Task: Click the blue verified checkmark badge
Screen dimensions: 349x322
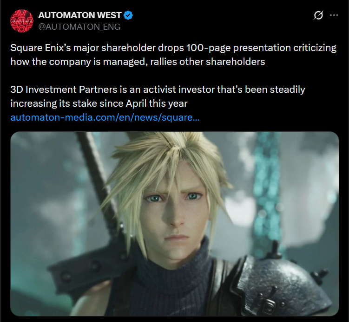Action: (x=128, y=15)
